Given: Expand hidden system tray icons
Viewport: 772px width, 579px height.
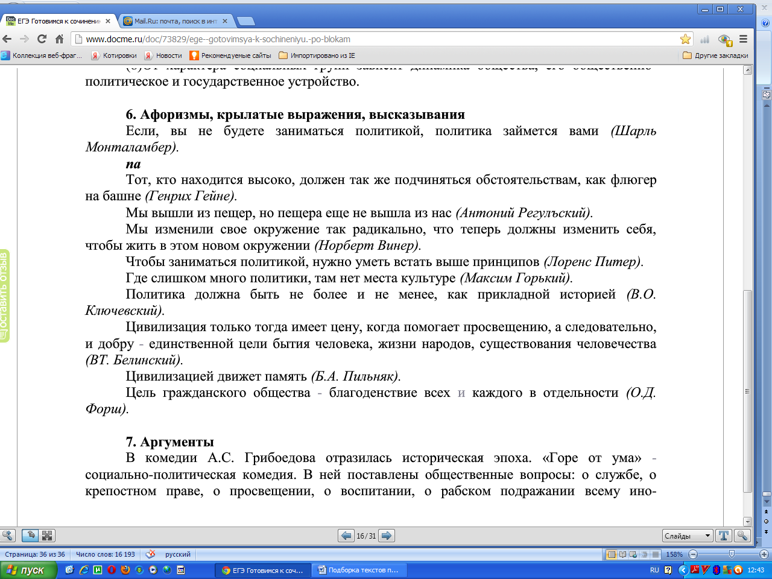Looking at the screenshot, I should click(683, 570).
